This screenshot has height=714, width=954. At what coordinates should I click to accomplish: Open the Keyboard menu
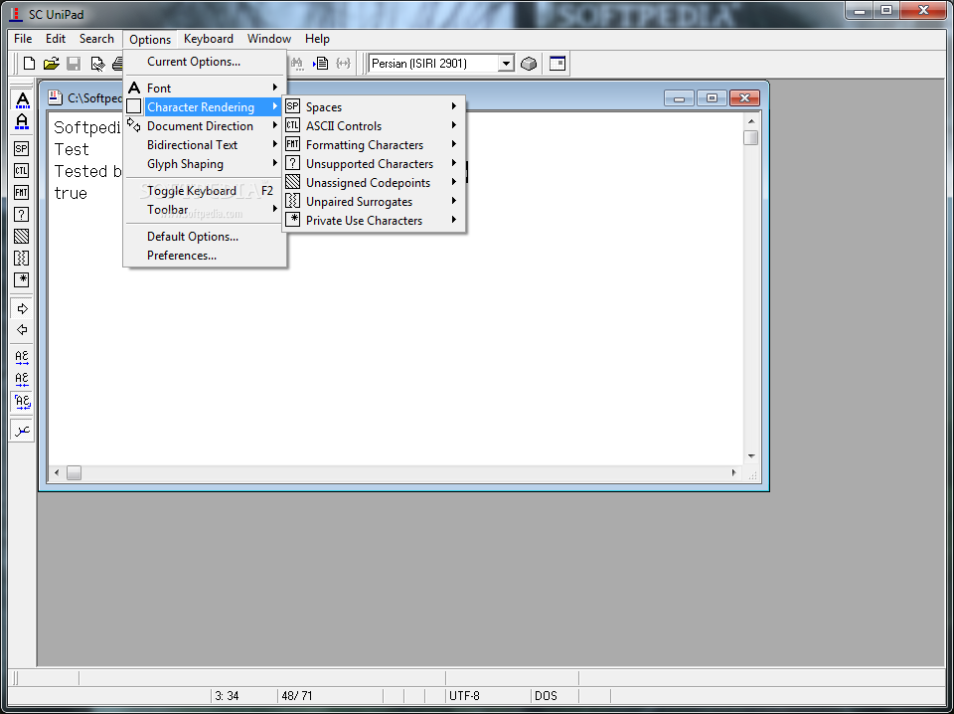pyautogui.click(x=208, y=39)
